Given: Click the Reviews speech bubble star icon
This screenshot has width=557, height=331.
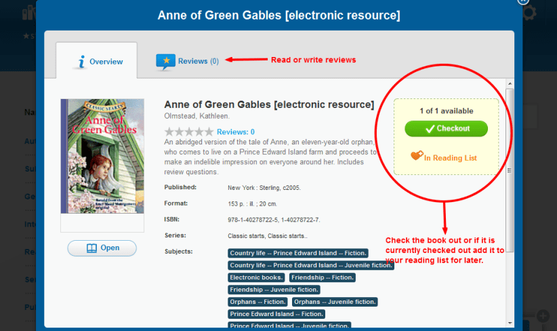Looking at the screenshot, I should (x=165, y=62).
